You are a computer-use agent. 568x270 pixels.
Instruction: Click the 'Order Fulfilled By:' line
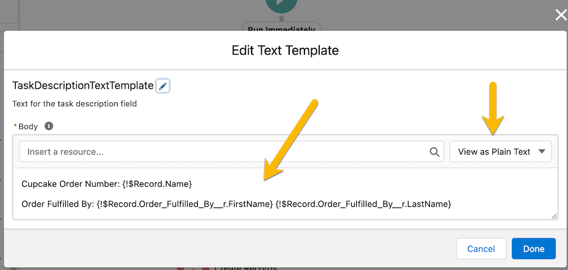pos(236,205)
